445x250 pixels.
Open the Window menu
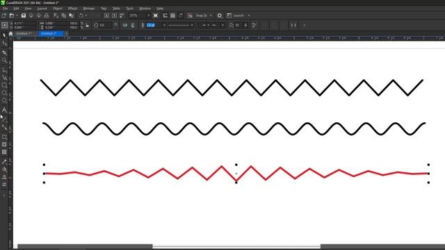[x=145, y=8]
